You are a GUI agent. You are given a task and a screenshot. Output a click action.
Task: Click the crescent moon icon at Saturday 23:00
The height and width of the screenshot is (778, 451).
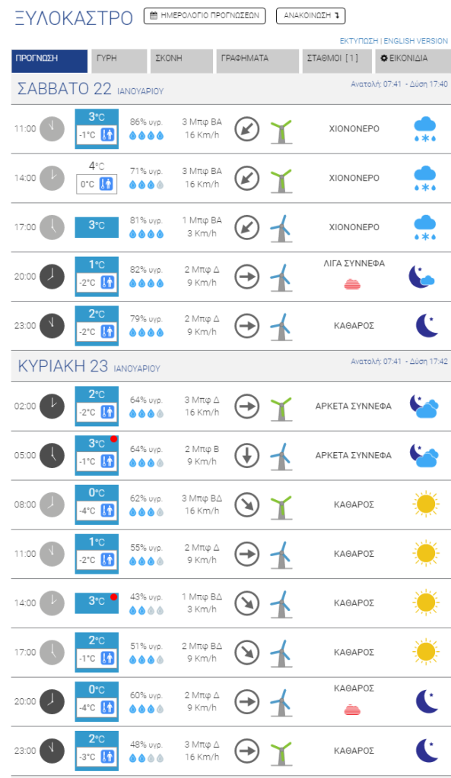pos(427,326)
